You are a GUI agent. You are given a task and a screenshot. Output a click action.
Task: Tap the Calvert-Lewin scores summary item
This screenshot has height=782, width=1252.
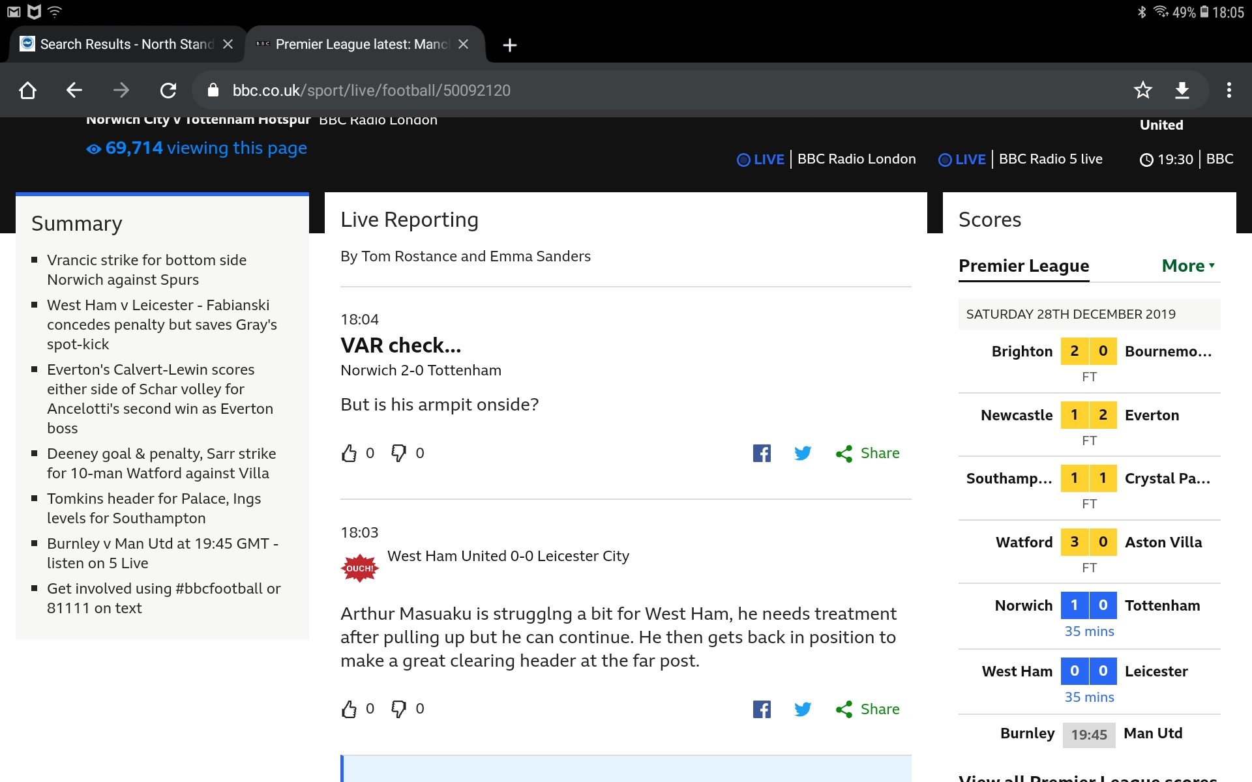160,399
